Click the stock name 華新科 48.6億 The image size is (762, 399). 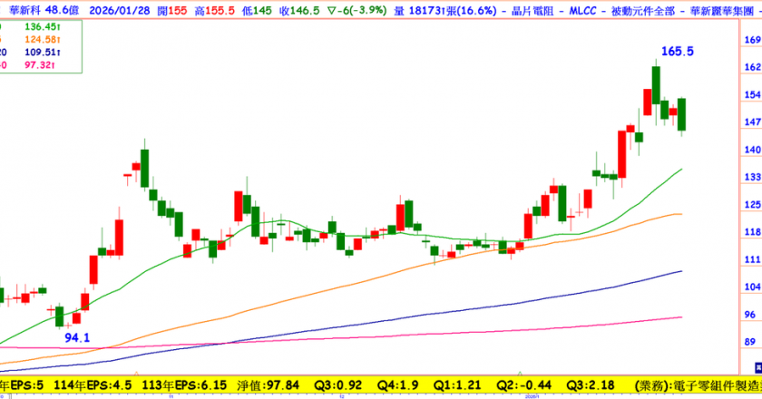(44, 10)
